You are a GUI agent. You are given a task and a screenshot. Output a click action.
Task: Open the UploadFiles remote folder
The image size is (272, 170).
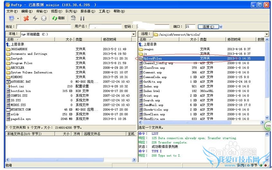point(152,59)
